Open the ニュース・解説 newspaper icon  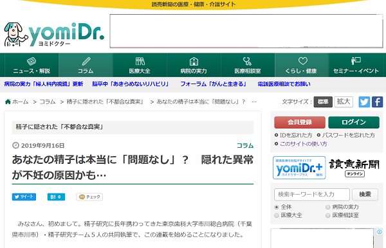tap(32, 61)
